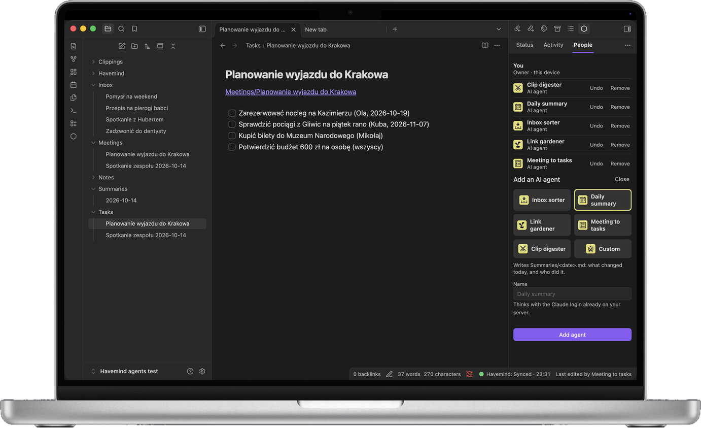Click the new folder icon in explorer
This screenshot has height=428, width=701.
click(134, 46)
